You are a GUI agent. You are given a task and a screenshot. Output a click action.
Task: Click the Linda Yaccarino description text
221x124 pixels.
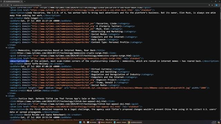(x=113, y=14)
